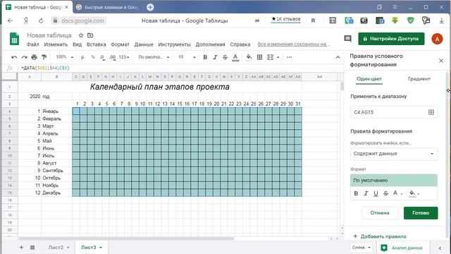Click the Undo icon in toolbar
Image resolution: width=451 pixels, height=254 pixels.
[x=14, y=57]
